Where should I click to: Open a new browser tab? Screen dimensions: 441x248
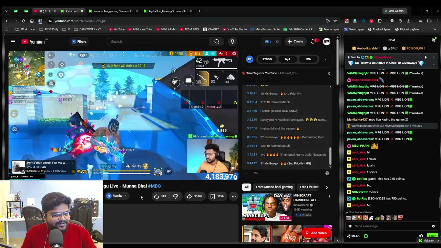[x=199, y=11]
